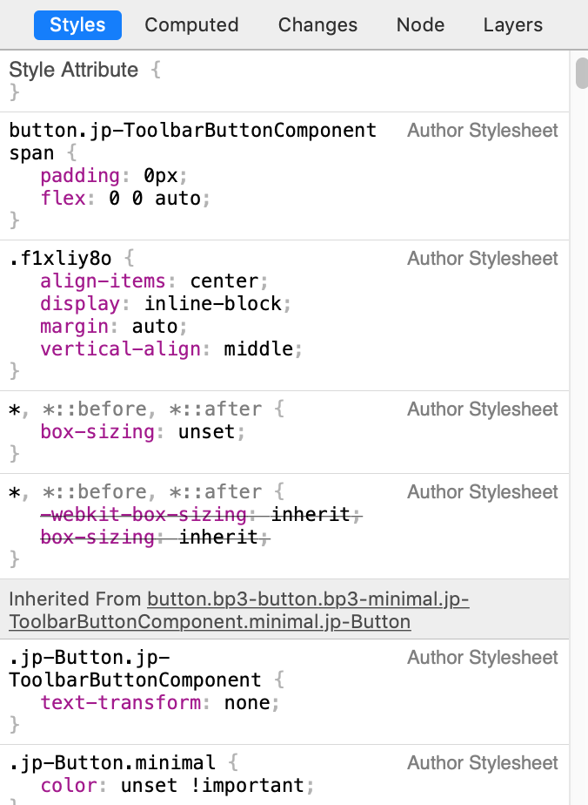Open the Changes tab
This screenshot has height=805, width=588.
click(x=317, y=25)
